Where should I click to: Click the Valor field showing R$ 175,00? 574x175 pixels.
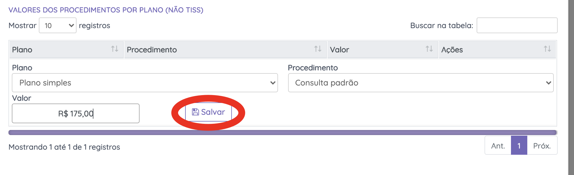tap(75, 113)
